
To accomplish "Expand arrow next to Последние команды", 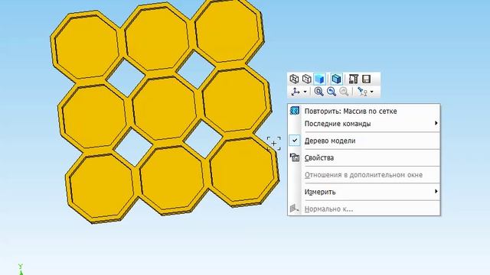I will tap(436, 123).
